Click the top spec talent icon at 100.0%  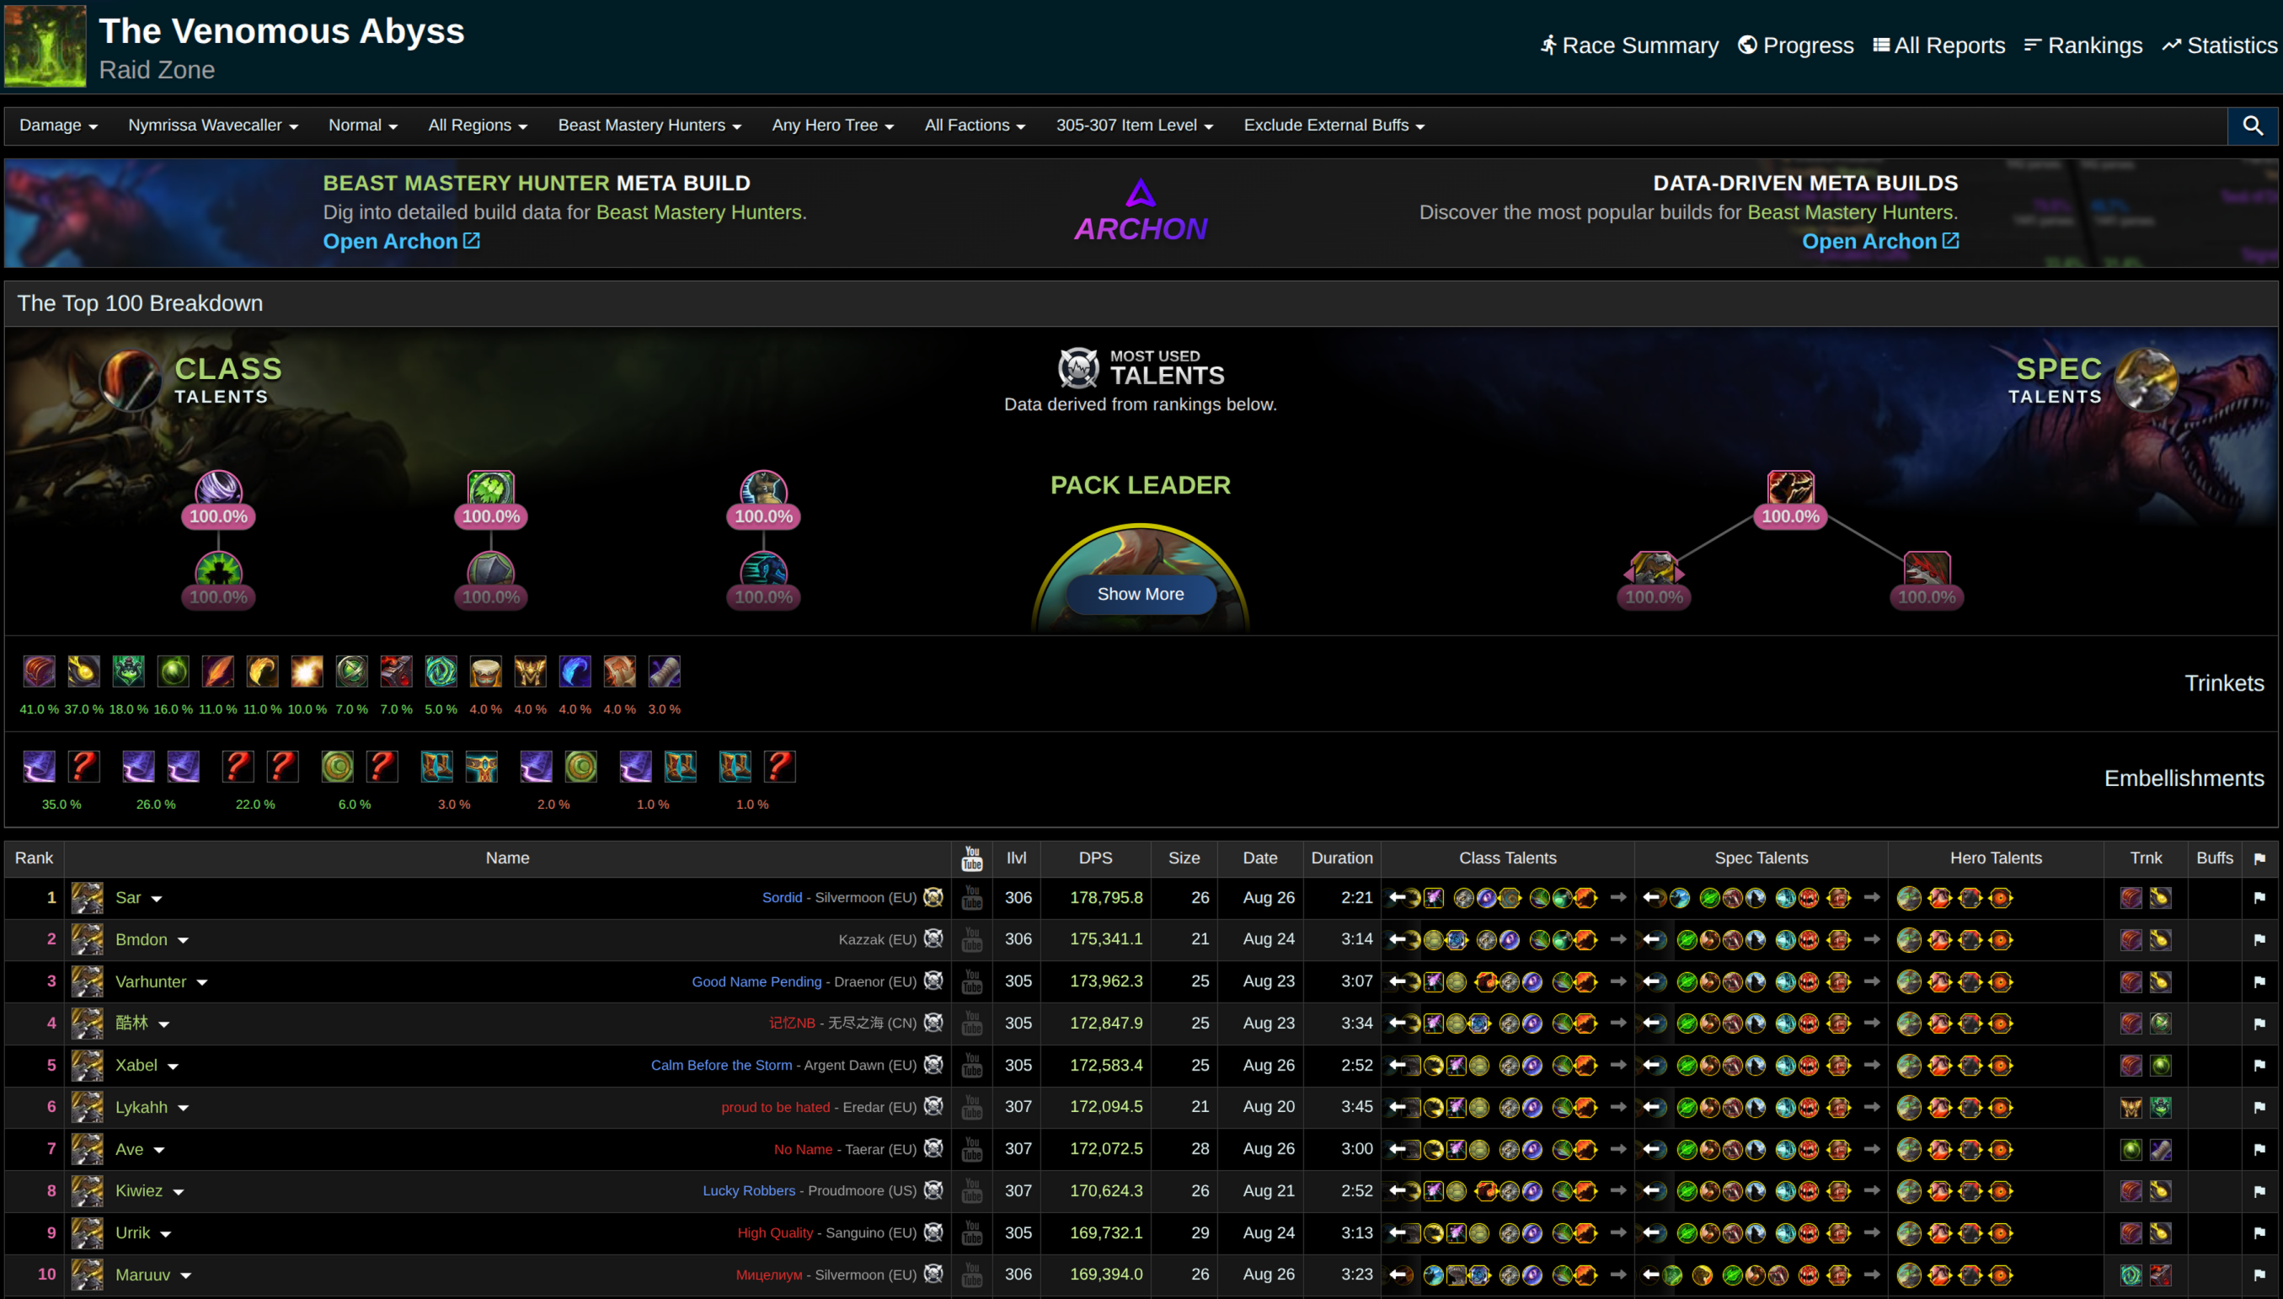(x=1789, y=488)
